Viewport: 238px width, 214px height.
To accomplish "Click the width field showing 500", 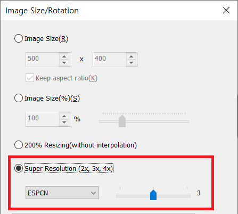I will (43, 60).
